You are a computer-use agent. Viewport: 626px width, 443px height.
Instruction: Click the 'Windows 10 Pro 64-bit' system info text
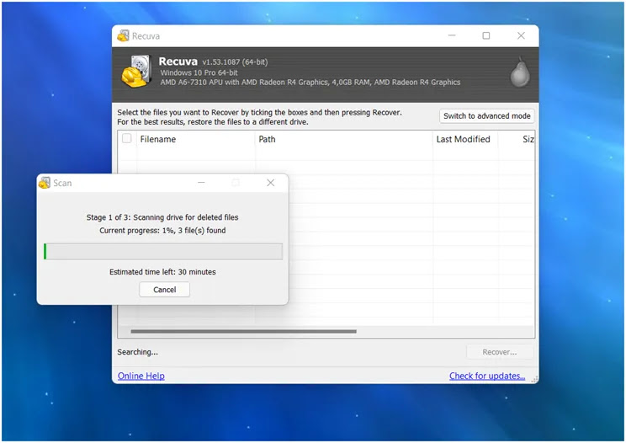199,72
